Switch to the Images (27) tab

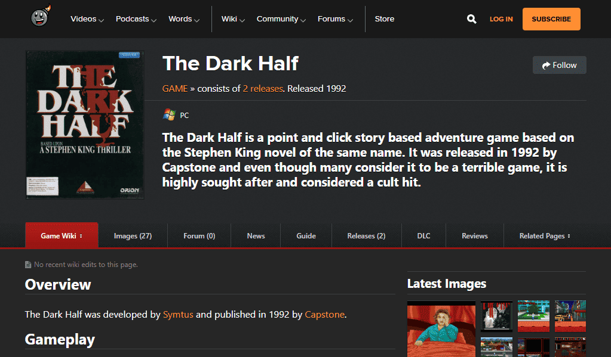133,236
